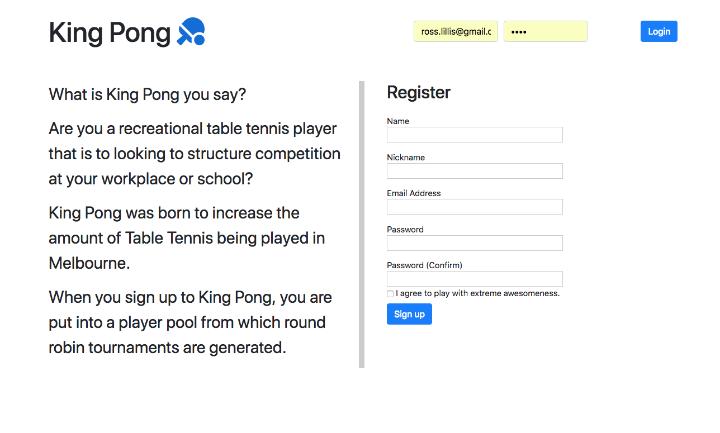This screenshot has height=433, width=720.
Task: Click the ping pong paddle logo icon
Action: tap(191, 31)
